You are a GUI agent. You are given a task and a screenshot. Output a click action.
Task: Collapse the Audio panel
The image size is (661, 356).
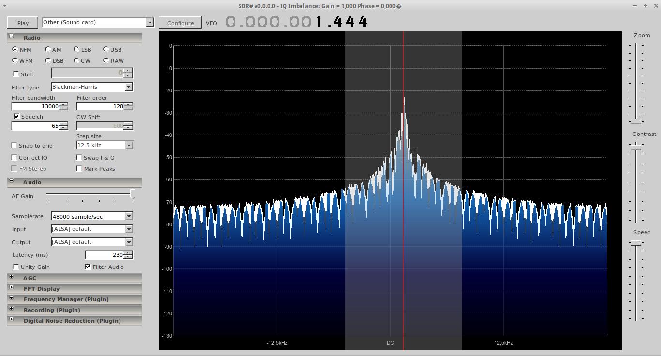tap(11, 181)
